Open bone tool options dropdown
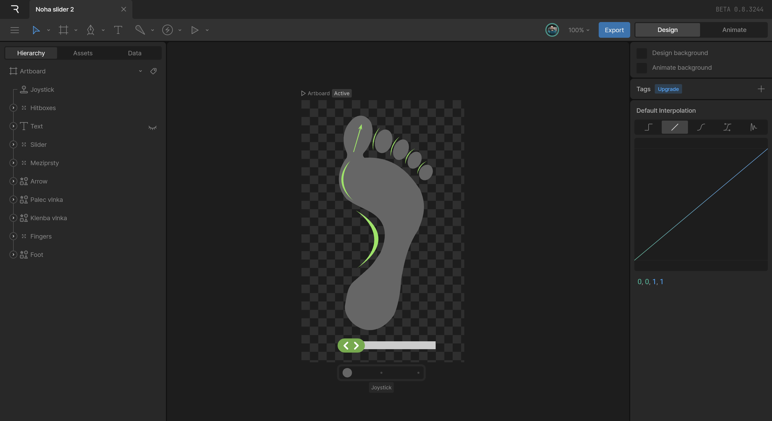This screenshot has width=772, height=421. (153, 30)
